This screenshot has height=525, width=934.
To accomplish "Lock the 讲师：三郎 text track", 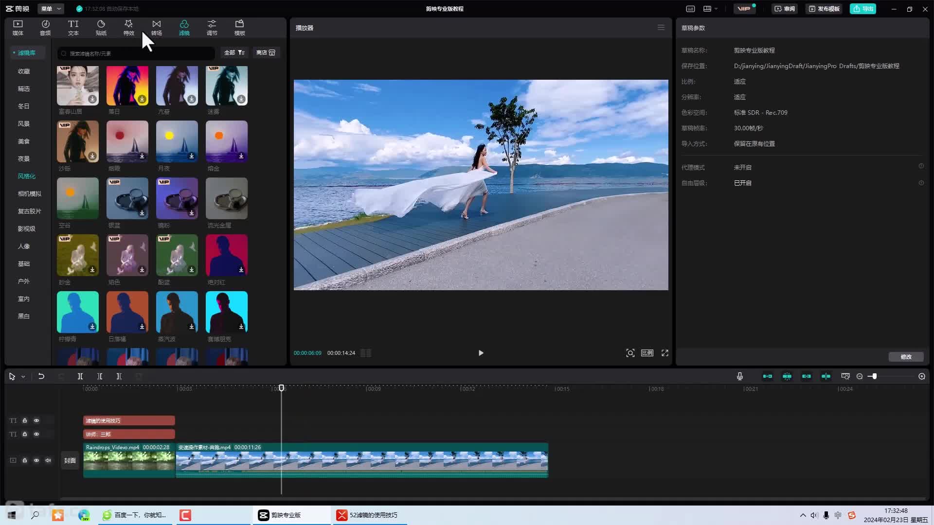I will 25,434.
